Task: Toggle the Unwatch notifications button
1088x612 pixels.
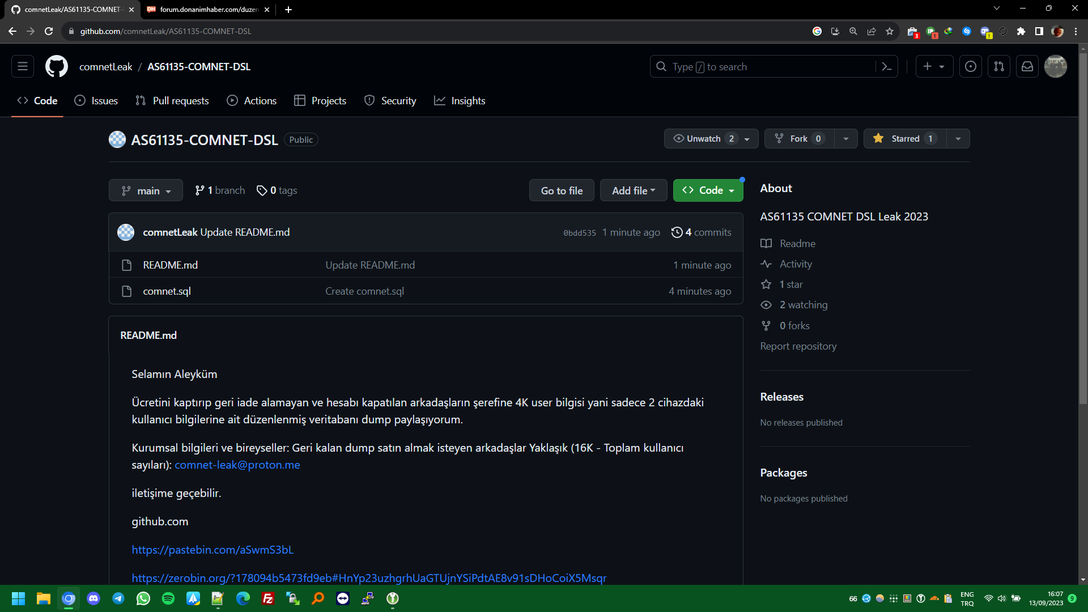Action: click(x=703, y=139)
